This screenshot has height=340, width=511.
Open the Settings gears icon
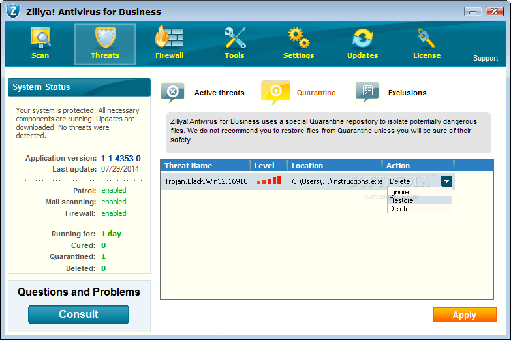coord(299,38)
